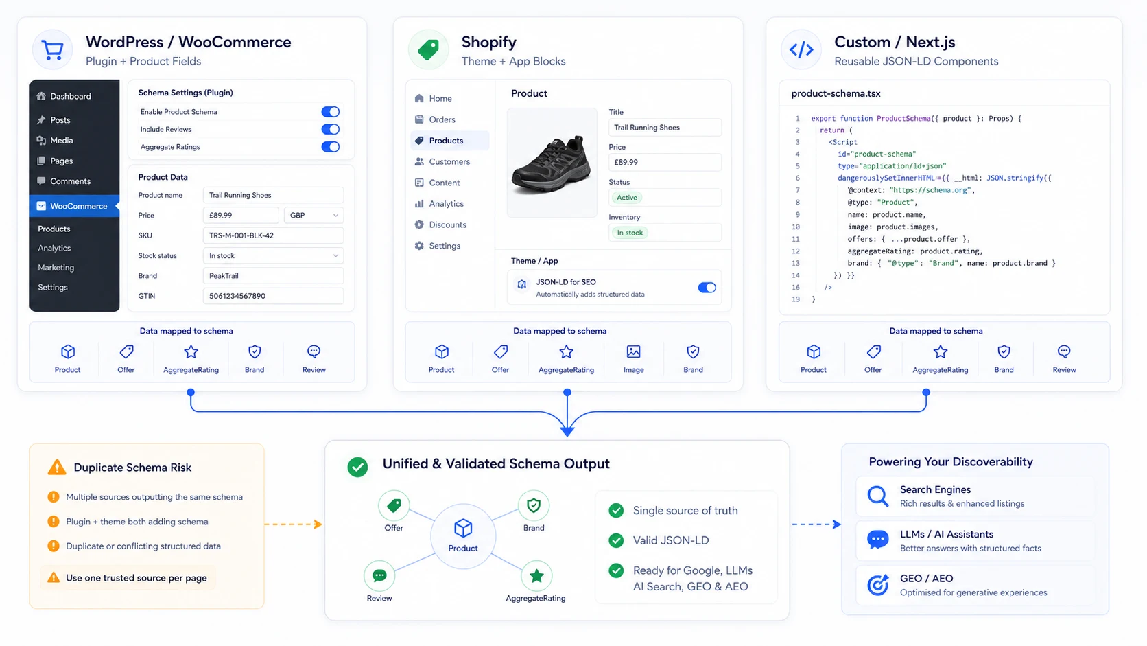Click the Custom Next.js code brackets icon
This screenshot has width=1147, height=646.
[801, 49]
